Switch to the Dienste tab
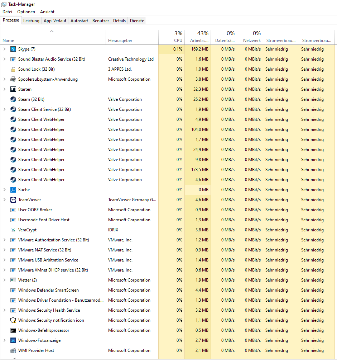The height and width of the screenshot is (363, 337). click(x=137, y=21)
